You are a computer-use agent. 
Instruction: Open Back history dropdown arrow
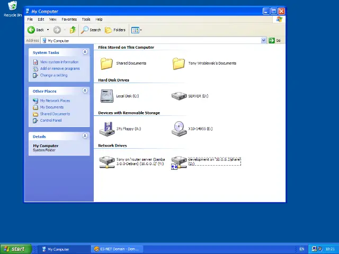[x=48, y=30]
